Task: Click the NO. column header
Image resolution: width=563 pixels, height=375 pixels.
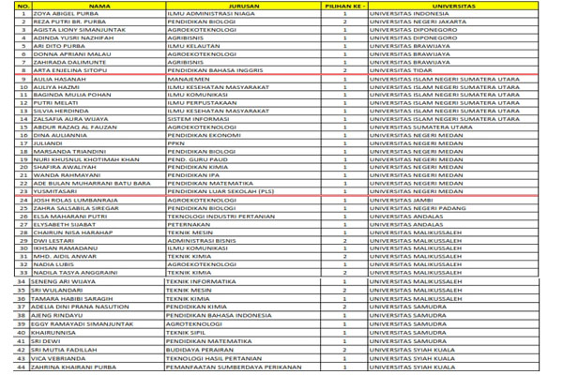Action: click(23, 7)
